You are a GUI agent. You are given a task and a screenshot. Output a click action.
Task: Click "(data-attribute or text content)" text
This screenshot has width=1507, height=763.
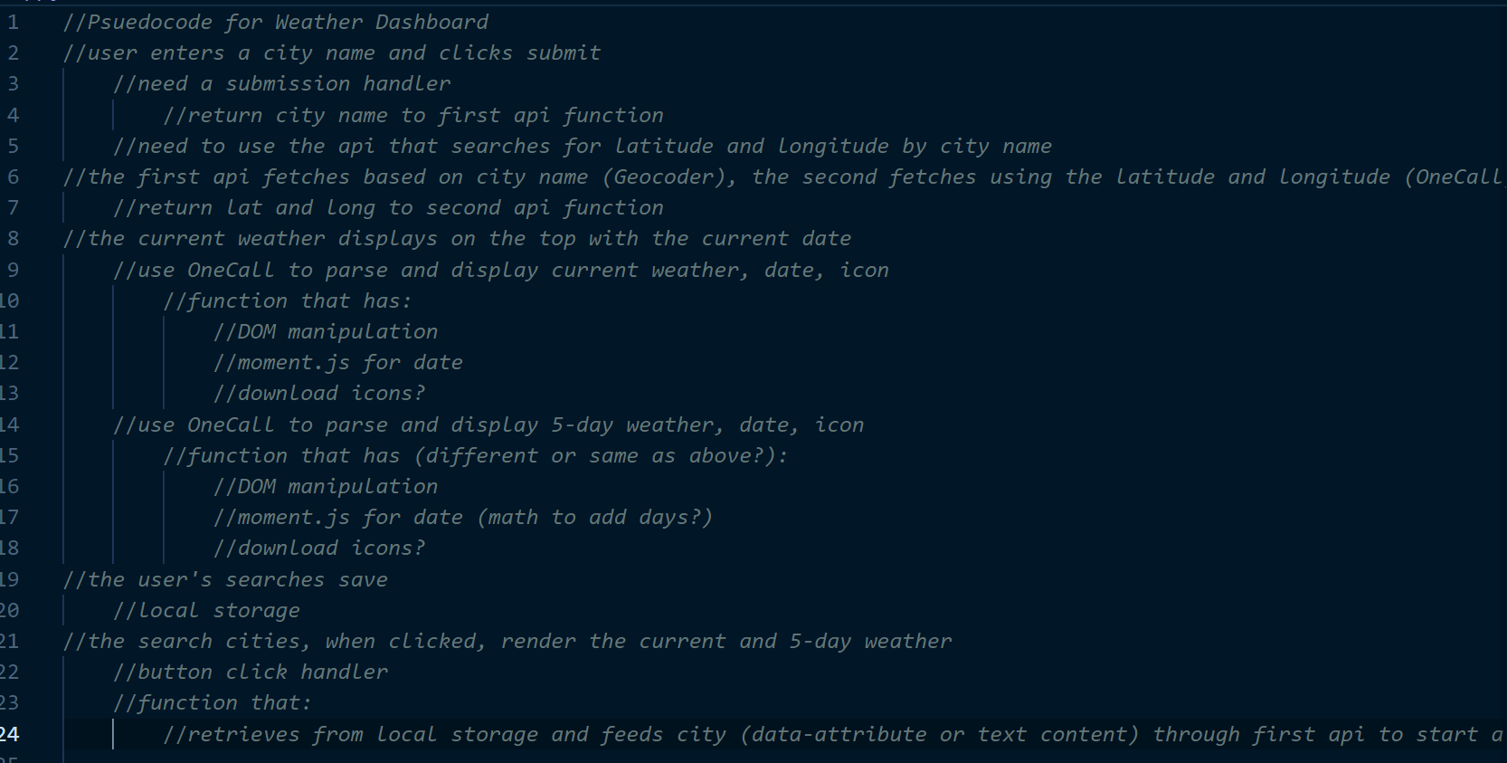(x=939, y=734)
